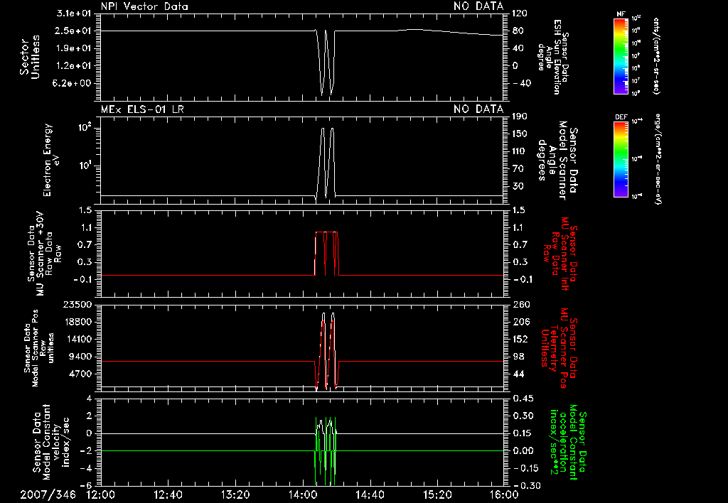Click the 'NPI Vector Data' panel title
Image resolution: width=728 pixels, height=503 pixels.
144,6
